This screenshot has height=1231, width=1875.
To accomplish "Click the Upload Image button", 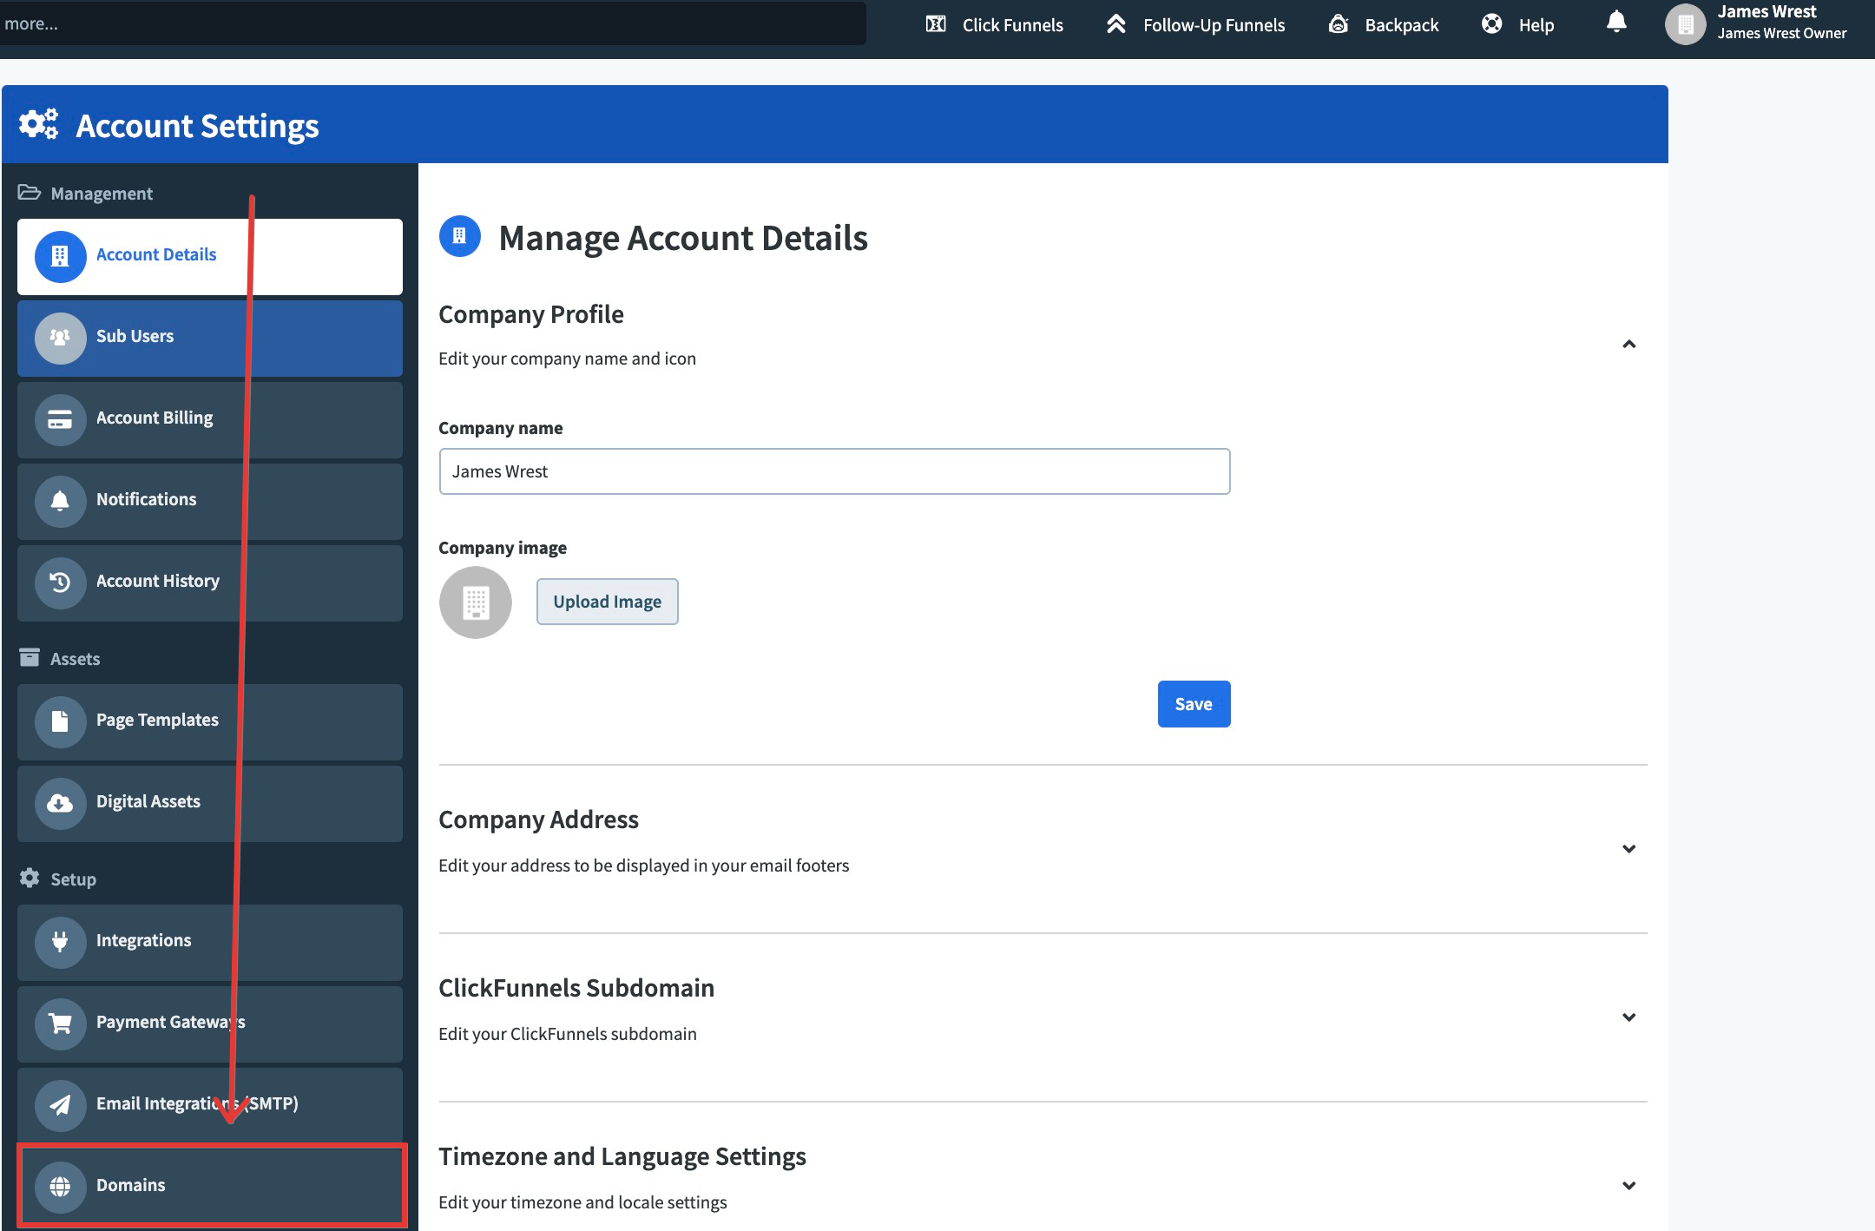I will (608, 602).
